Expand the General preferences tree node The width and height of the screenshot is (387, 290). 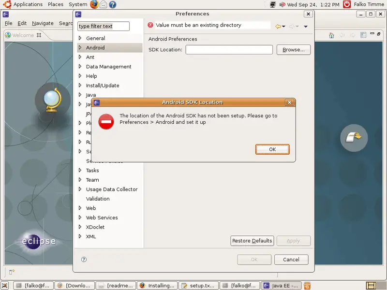pyautogui.click(x=80, y=38)
